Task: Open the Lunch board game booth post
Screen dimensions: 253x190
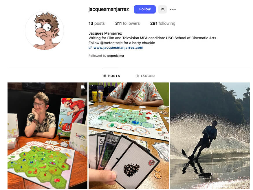Action: [x=47, y=136]
